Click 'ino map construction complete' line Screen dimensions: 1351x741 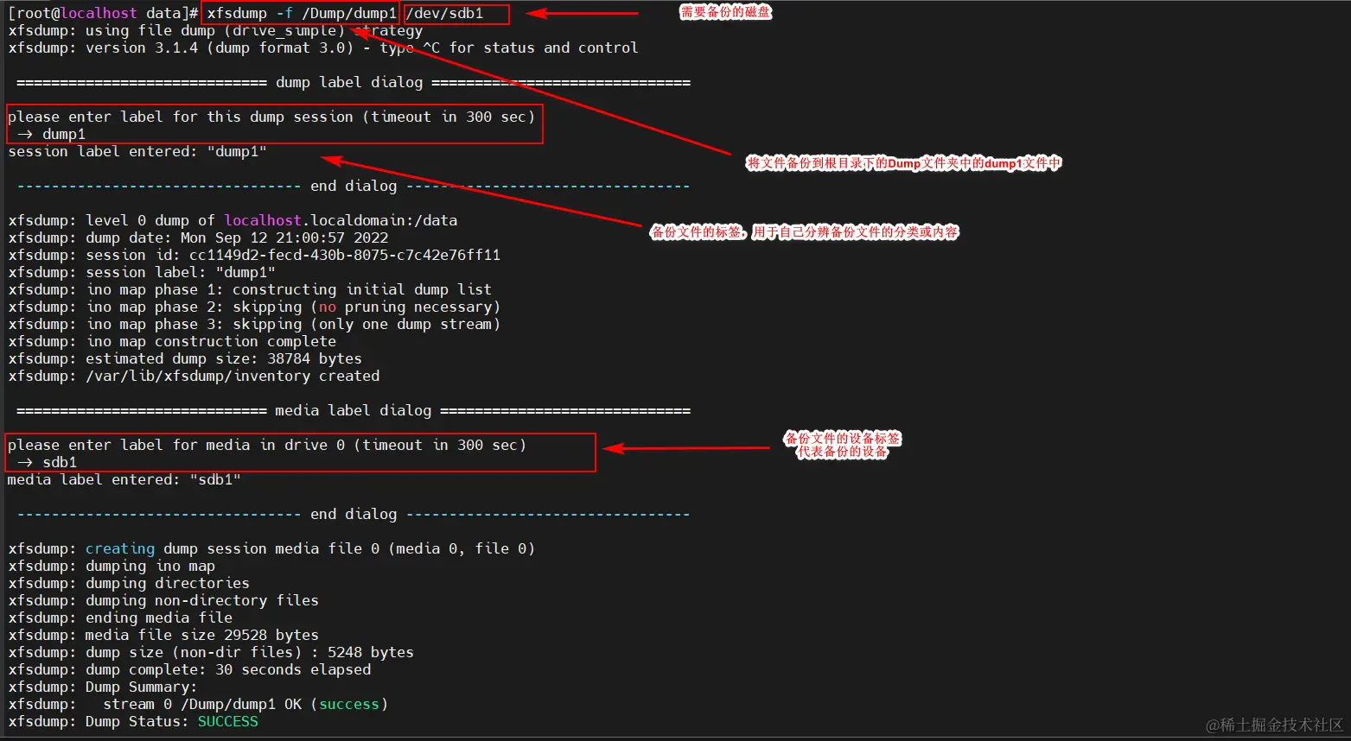point(172,341)
